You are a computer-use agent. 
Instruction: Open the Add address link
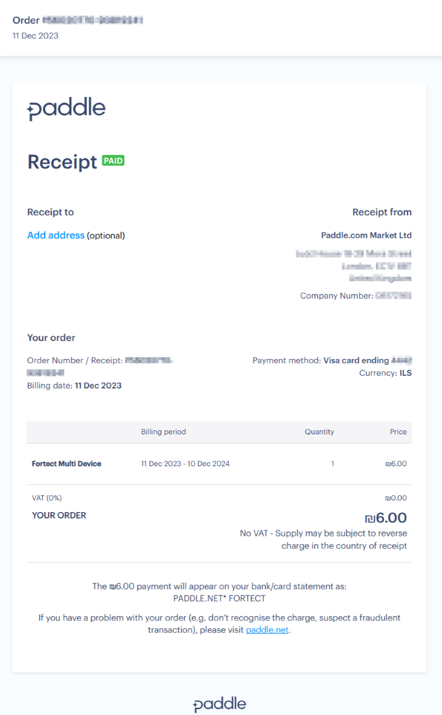56,235
